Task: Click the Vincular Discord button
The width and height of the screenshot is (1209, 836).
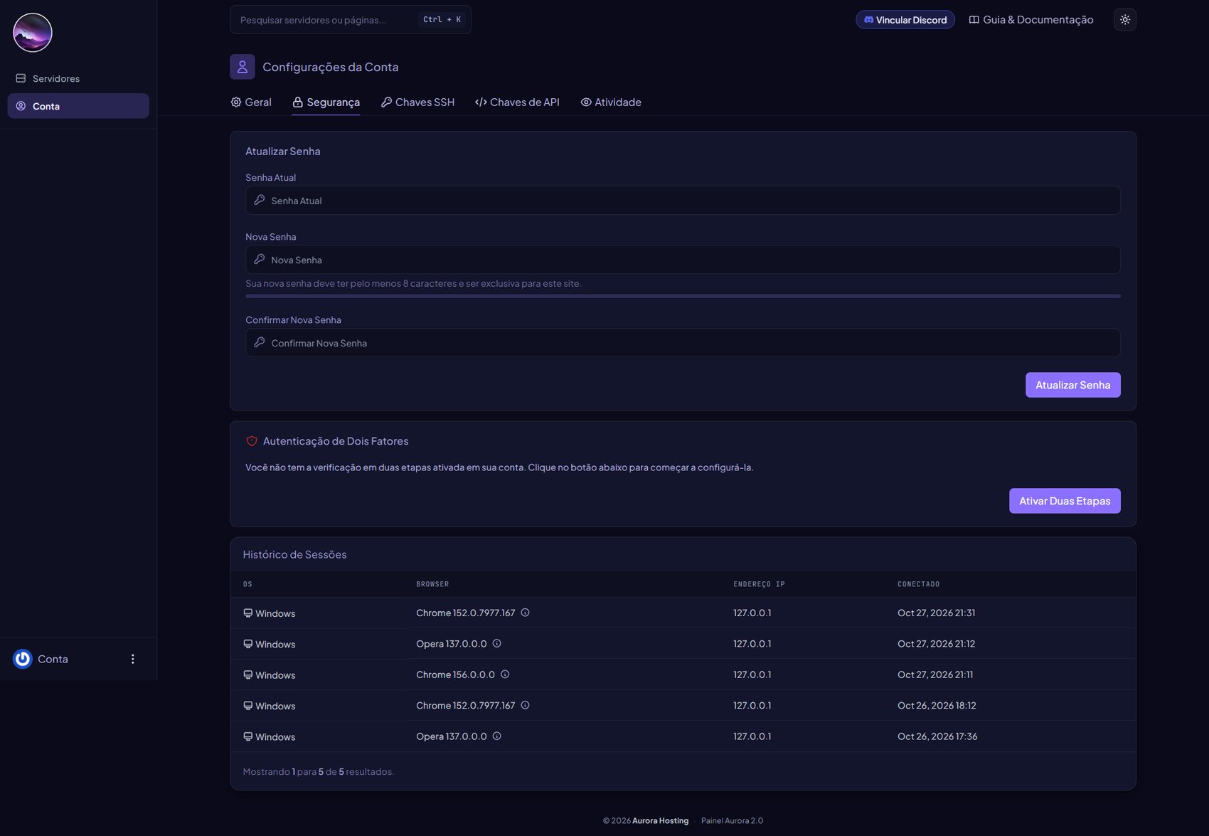Action: [905, 20]
